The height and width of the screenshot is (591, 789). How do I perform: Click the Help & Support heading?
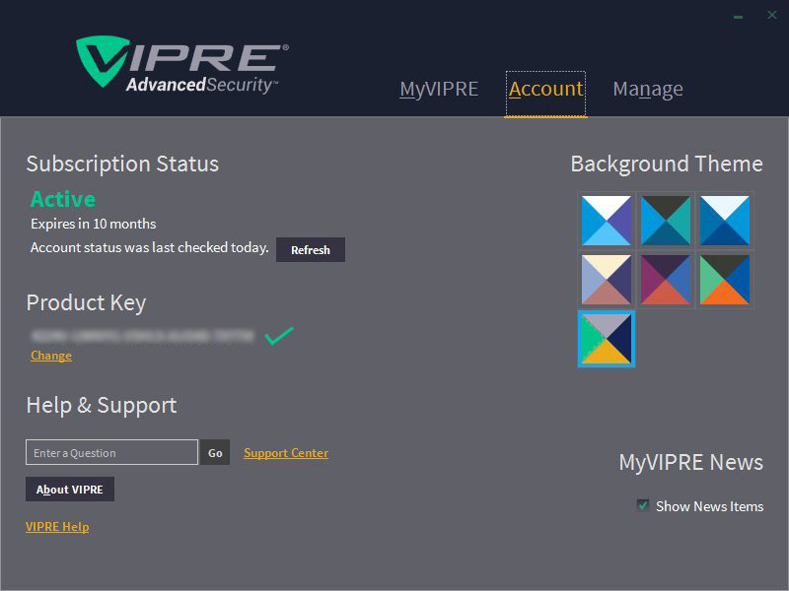coord(102,405)
